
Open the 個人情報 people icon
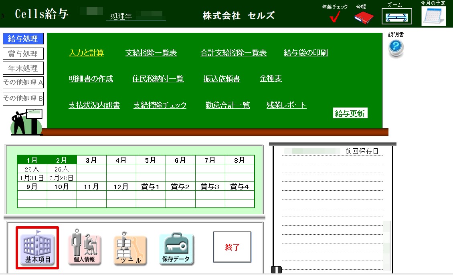(x=84, y=248)
